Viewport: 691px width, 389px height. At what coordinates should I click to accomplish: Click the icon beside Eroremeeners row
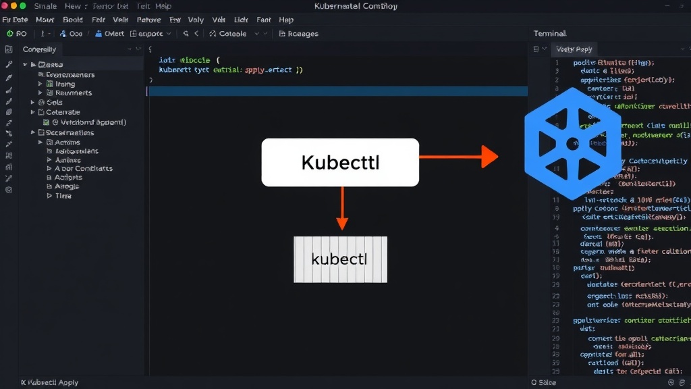pyautogui.click(x=41, y=74)
